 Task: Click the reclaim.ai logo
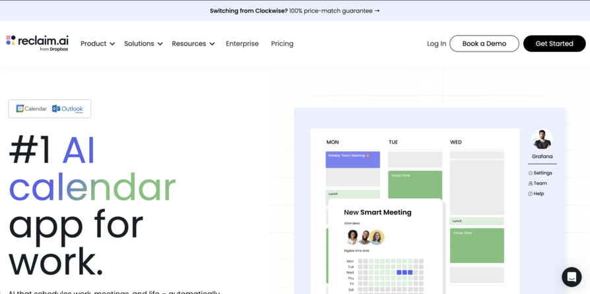[37, 43]
